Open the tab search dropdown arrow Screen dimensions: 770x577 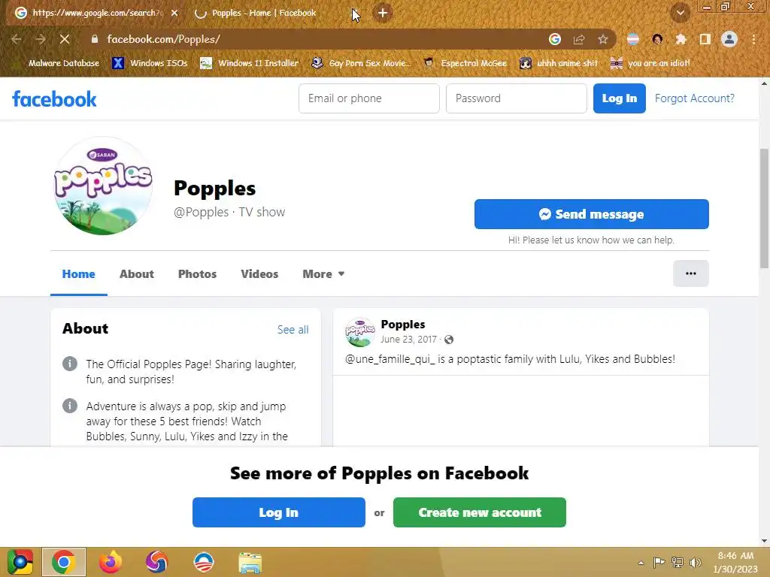point(680,13)
